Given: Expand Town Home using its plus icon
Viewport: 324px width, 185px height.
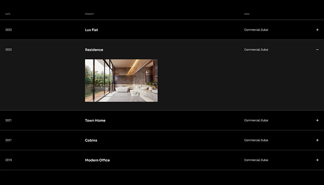Looking at the screenshot, I should click(x=317, y=120).
